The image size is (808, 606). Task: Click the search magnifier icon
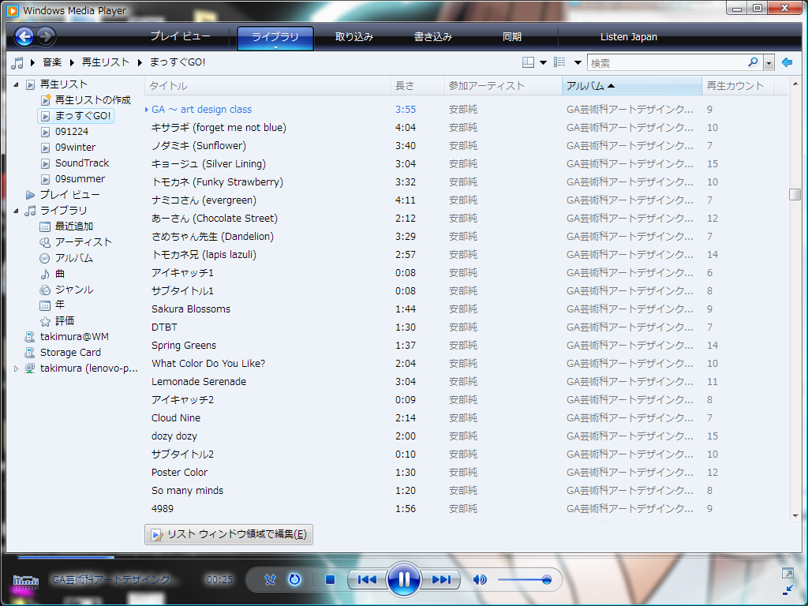coord(753,62)
